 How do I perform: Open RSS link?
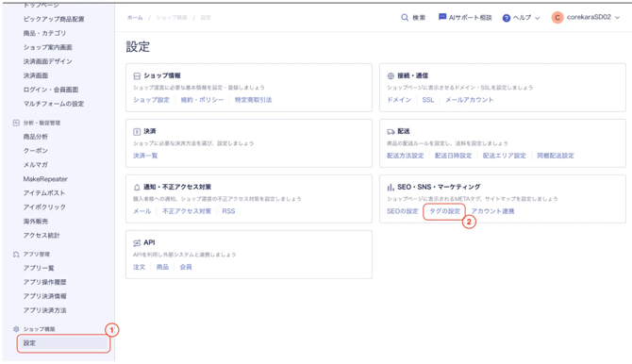point(228,211)
